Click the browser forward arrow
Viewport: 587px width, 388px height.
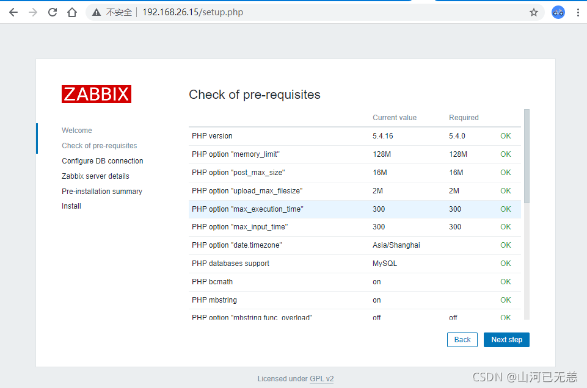(33, 12)
